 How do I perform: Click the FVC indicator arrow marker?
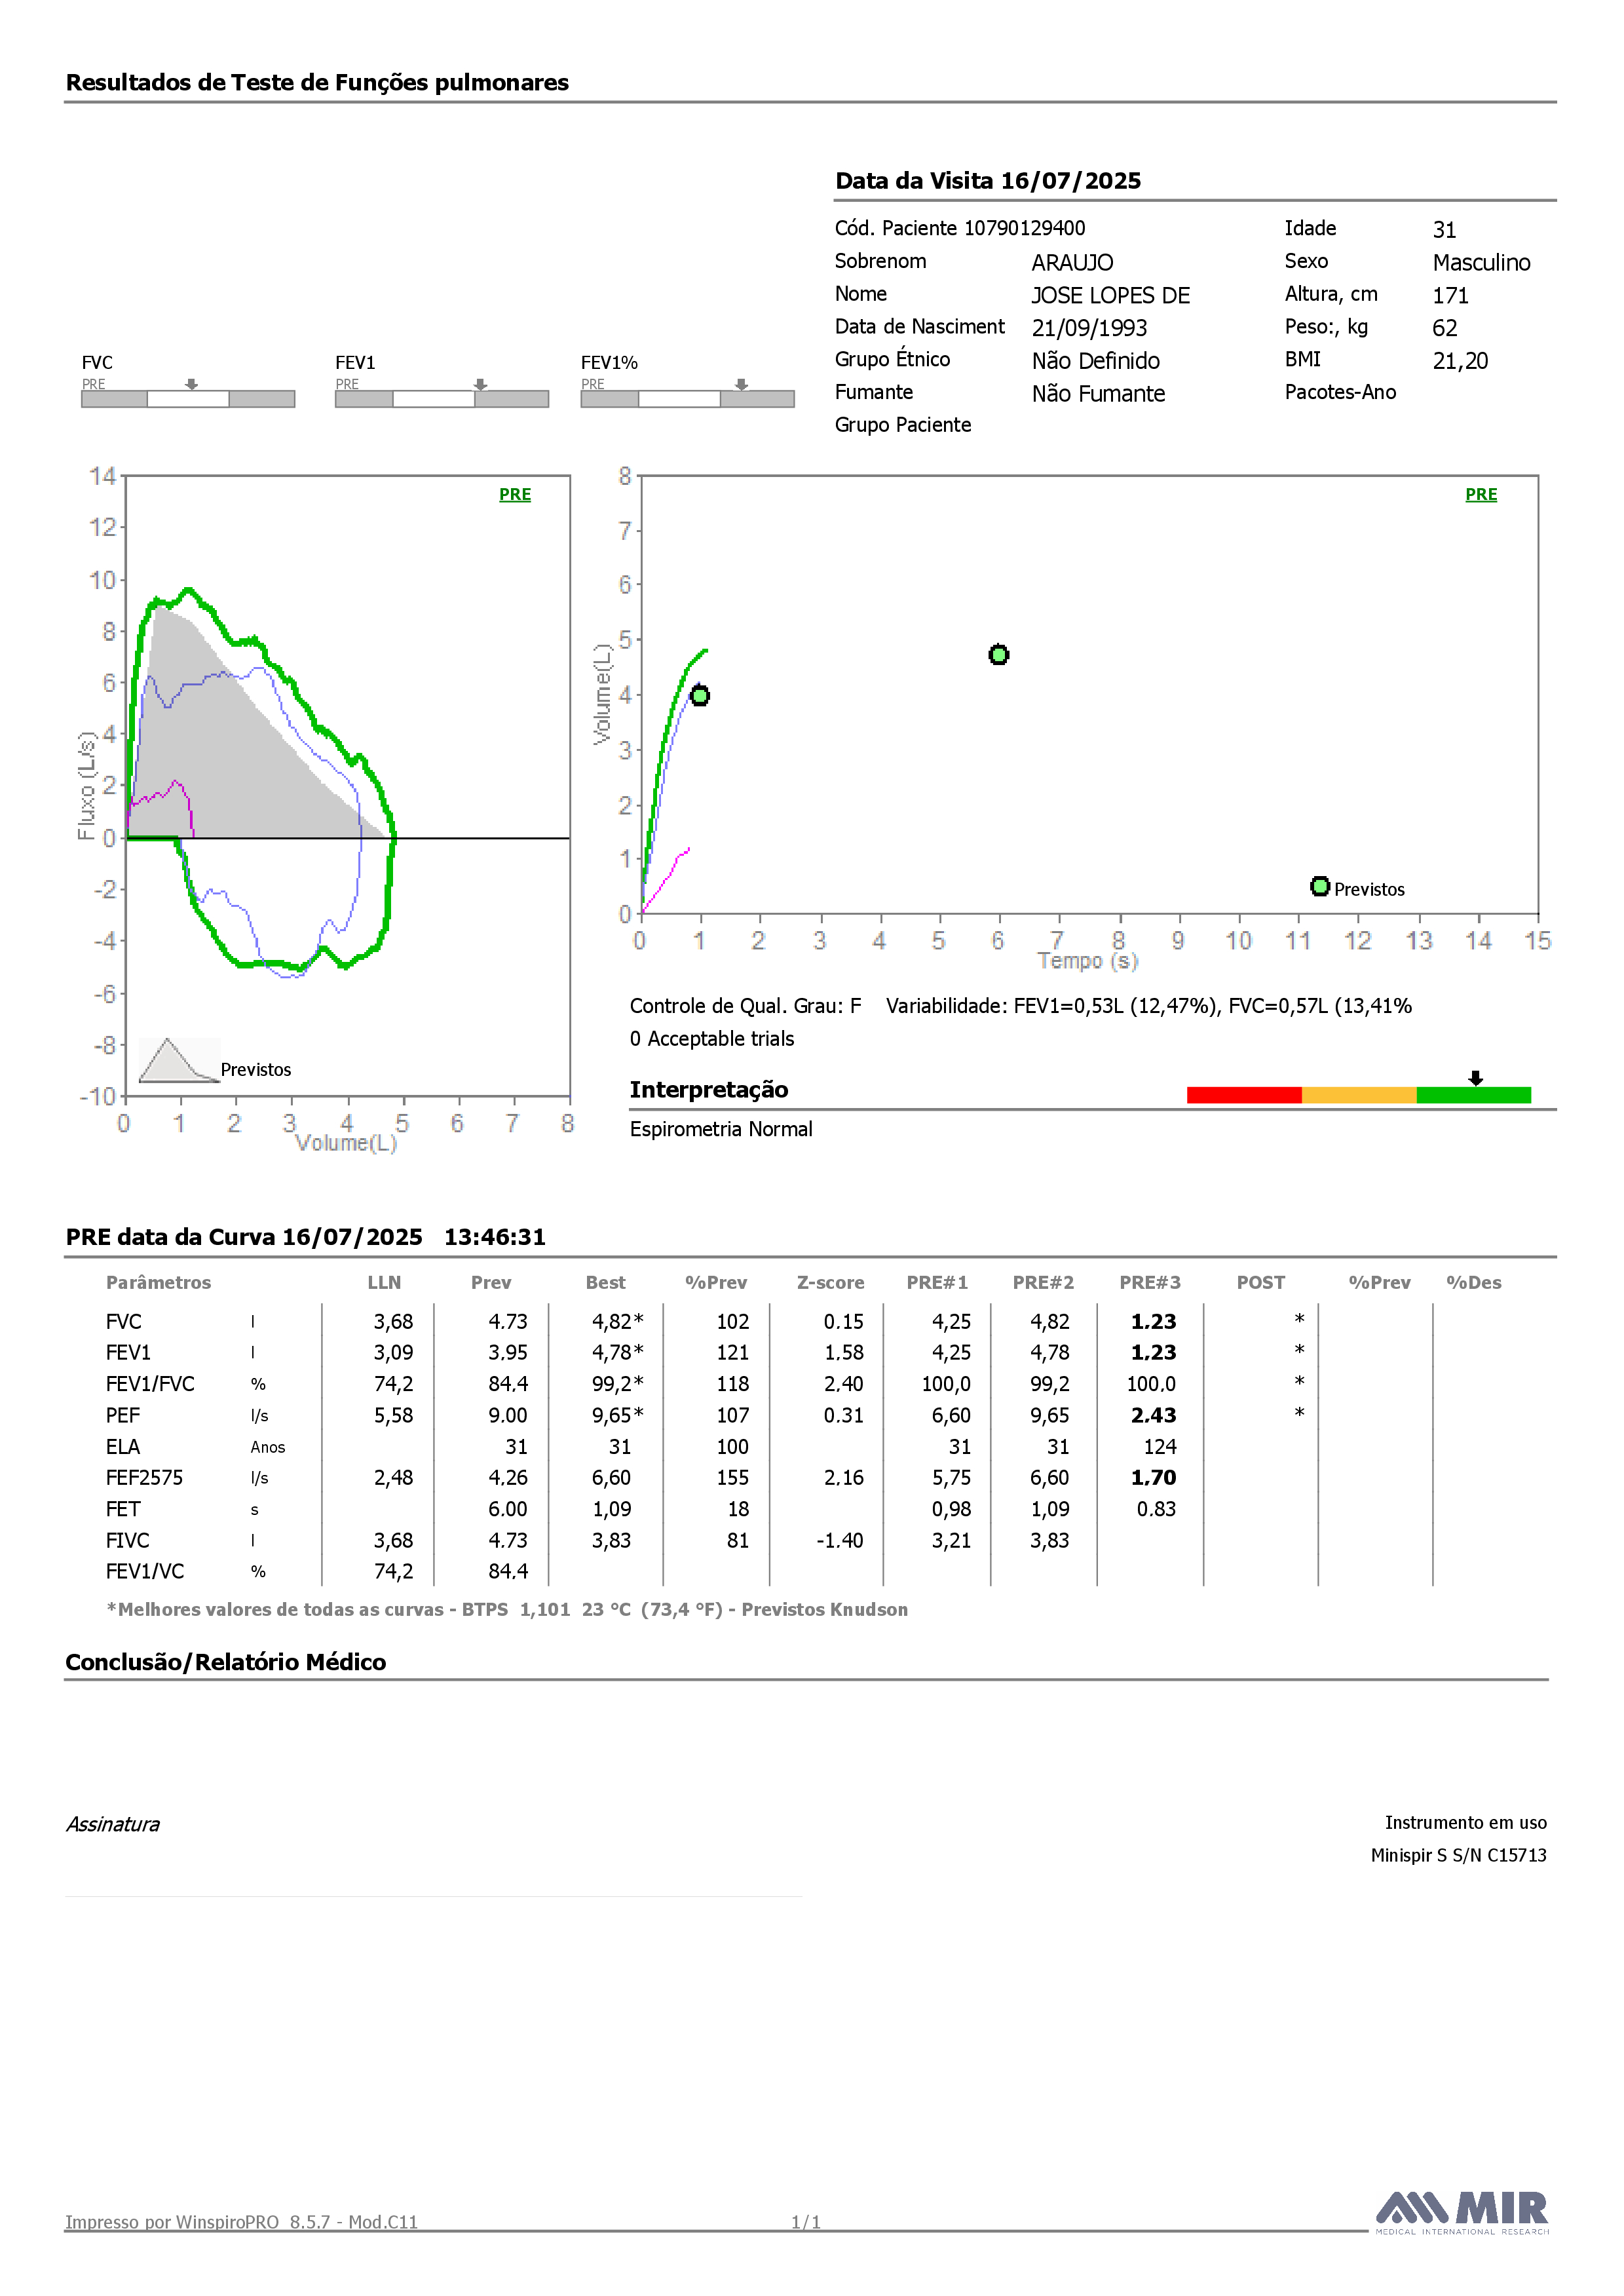point(192,385)
